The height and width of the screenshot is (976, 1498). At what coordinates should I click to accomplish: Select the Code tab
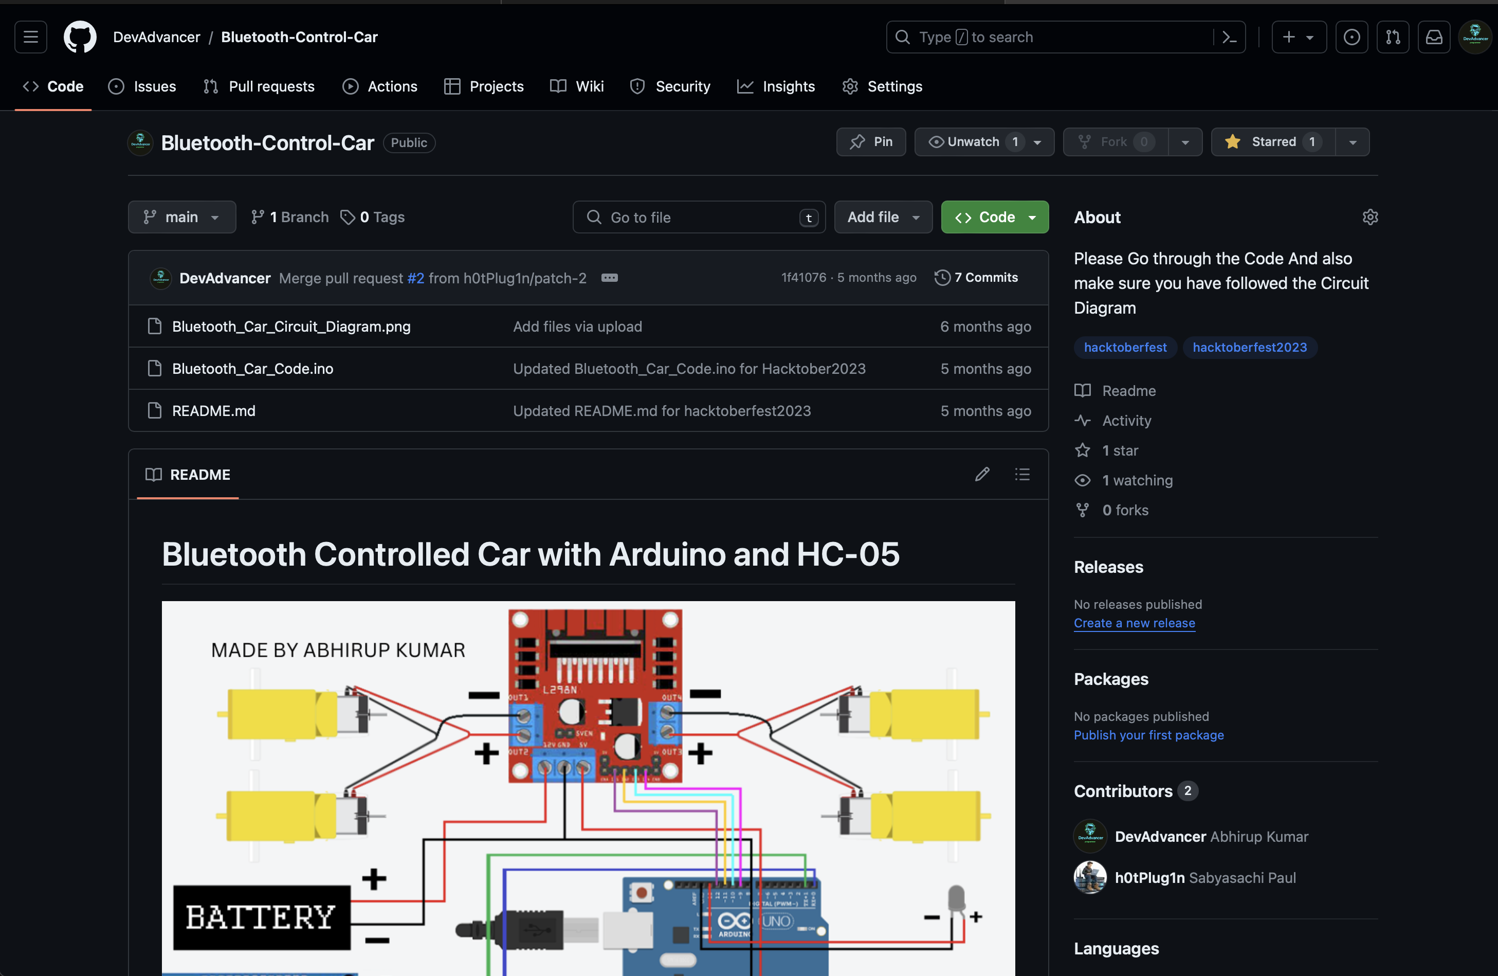53,86
